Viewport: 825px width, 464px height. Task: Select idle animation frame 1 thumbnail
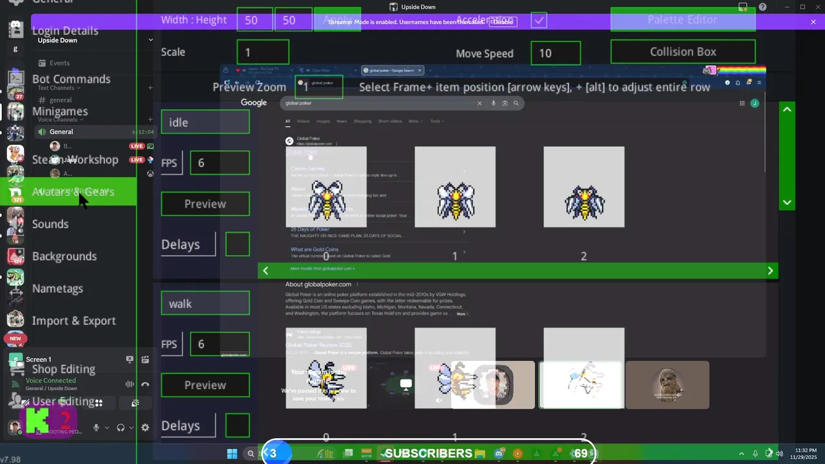[455, 187]
